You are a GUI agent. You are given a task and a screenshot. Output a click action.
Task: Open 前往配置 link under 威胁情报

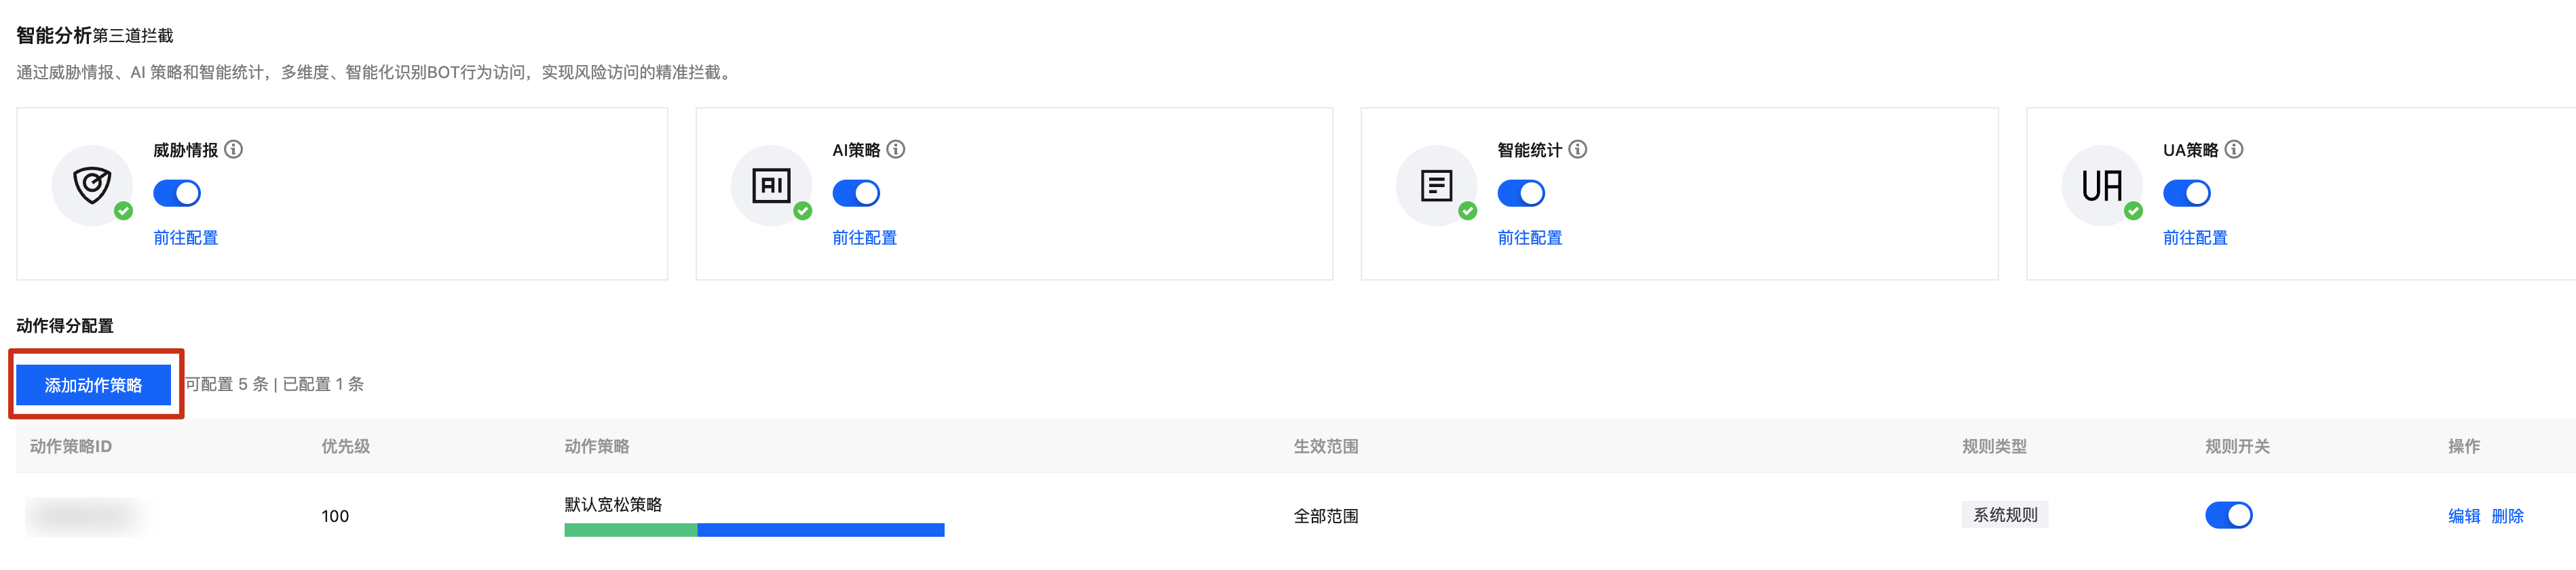pos(186,238)
